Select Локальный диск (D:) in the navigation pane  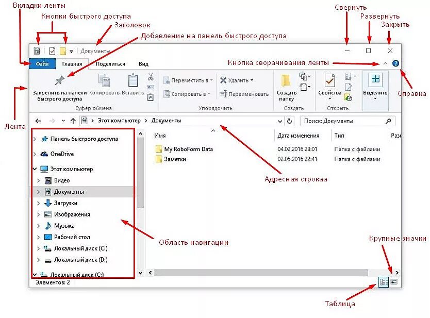[x=80, y=260]
